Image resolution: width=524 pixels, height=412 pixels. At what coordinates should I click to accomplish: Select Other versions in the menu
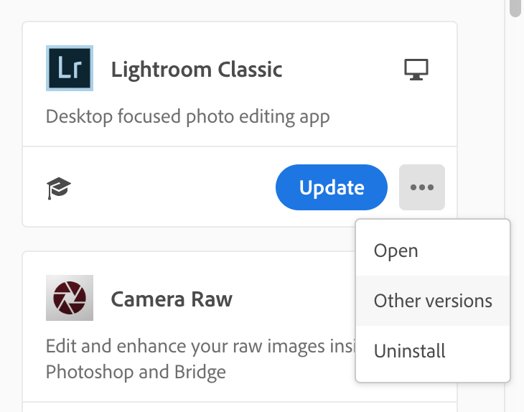433,301
